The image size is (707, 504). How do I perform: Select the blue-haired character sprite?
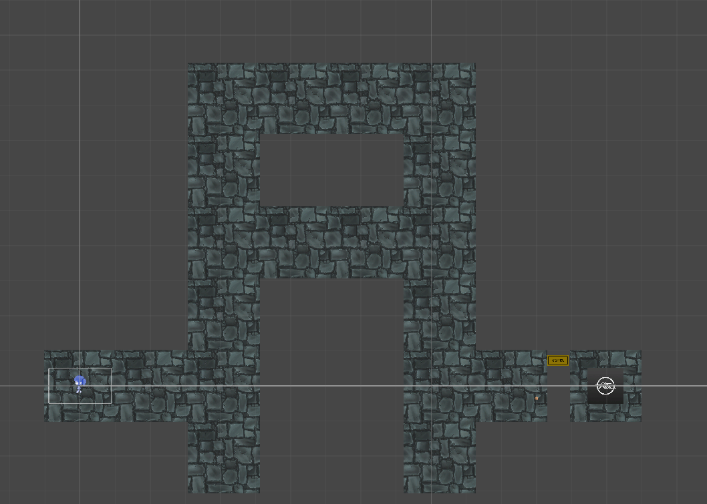point(80,383)
